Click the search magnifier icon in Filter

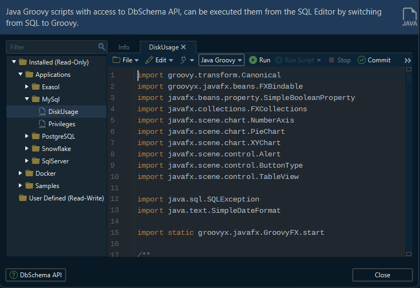pyautogui.click(x=102, y=47)
